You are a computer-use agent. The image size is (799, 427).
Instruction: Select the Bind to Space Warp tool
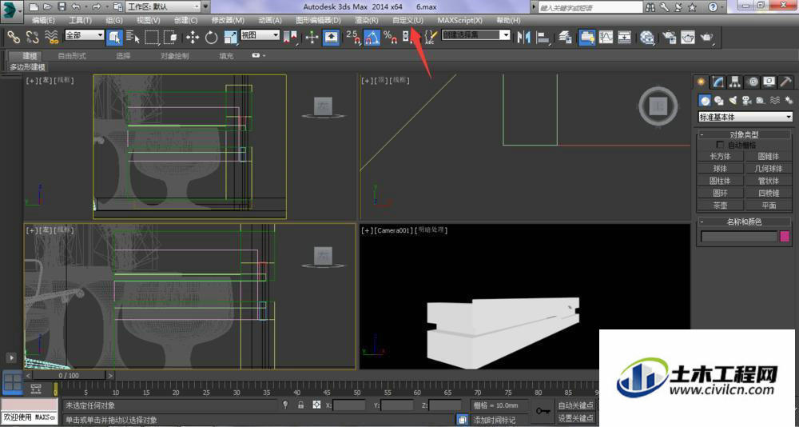click(51, 38)
